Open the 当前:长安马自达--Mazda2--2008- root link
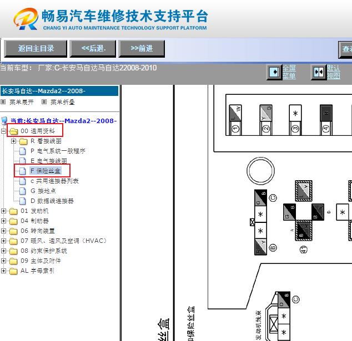352x341 pixels. 63,121
